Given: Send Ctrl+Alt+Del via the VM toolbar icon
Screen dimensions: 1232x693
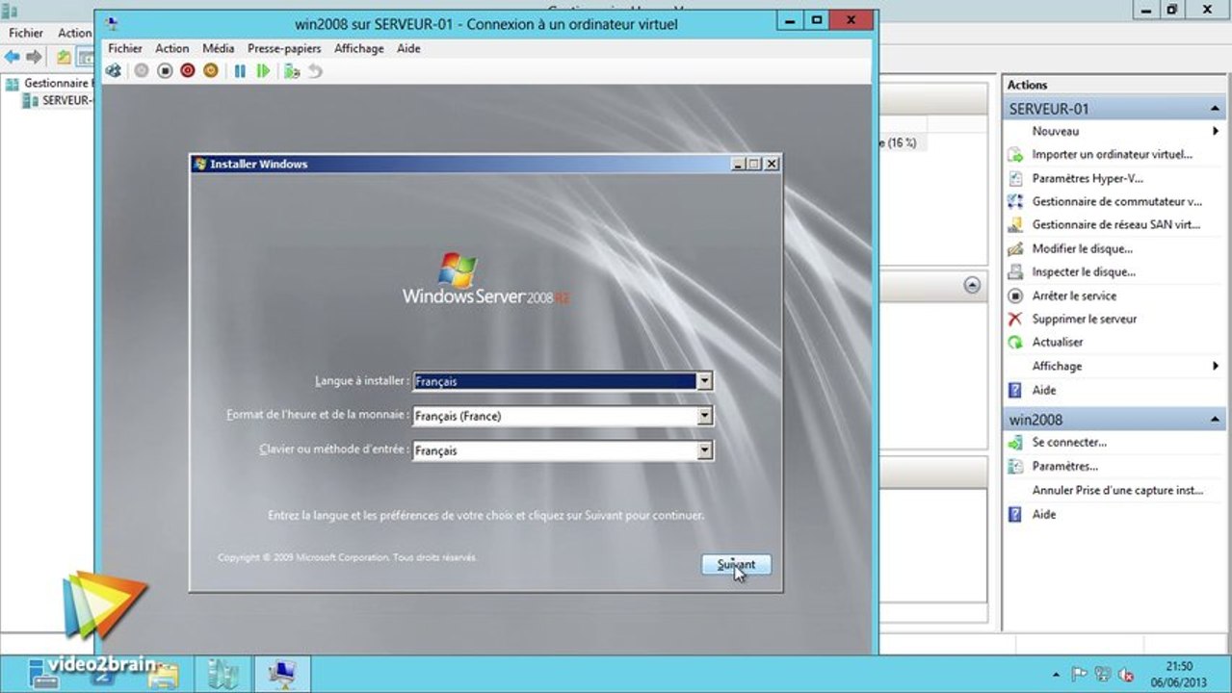Looking at the screenshot, I should (114, 71).
